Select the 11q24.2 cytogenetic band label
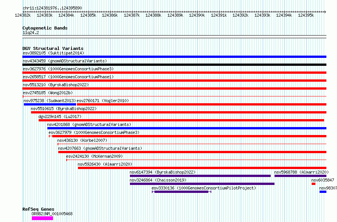The image size is (337, 222). [x=31, y=33]
